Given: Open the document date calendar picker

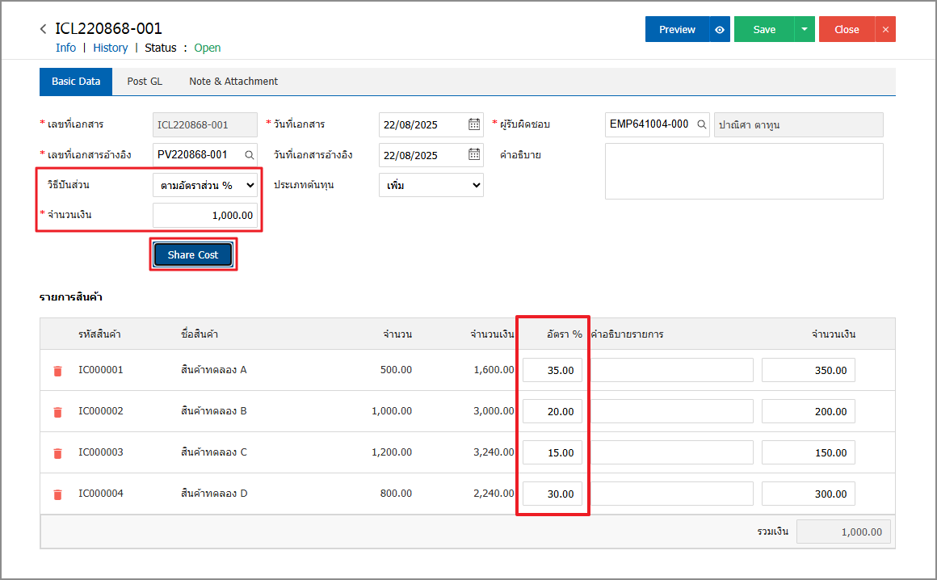Looking at the screenshot, I should pyautogui.click(x=474, y=124).
